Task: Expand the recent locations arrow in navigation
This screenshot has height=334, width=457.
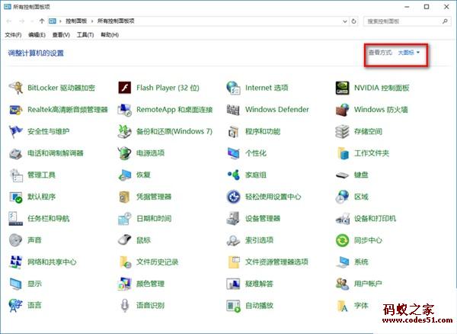Action: [x=32, y=21]
